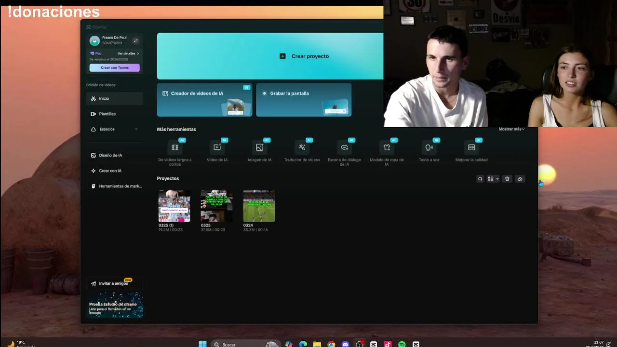
Task: Open Discord from taskbar
Action: 345,344
